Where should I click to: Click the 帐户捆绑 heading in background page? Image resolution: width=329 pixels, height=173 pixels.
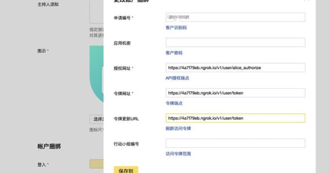pos(49,147)
